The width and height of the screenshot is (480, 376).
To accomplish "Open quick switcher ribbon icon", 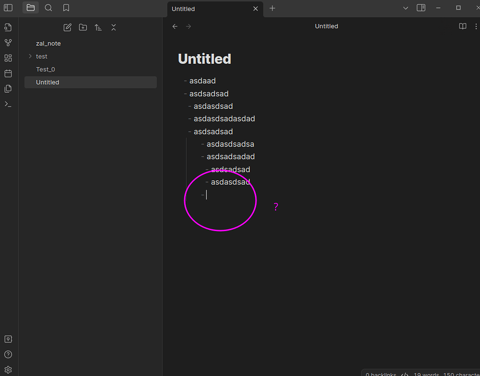I will point(8,28).
